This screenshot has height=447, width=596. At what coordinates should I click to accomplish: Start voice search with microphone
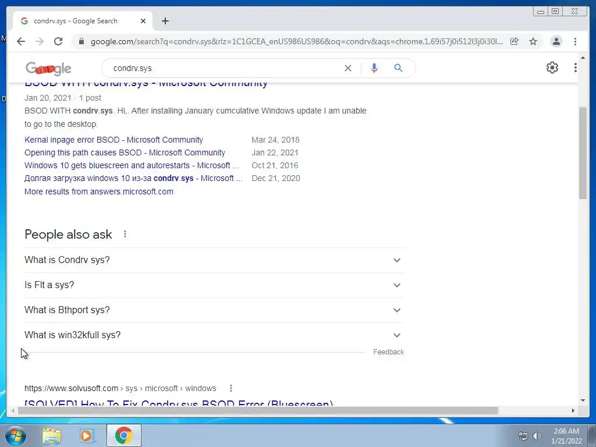coord(374,68)
